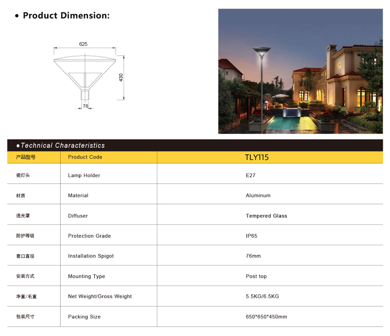390x336 pixels.
Task: Click the Lamp Holder row label
Action: (x=84, y=175)
